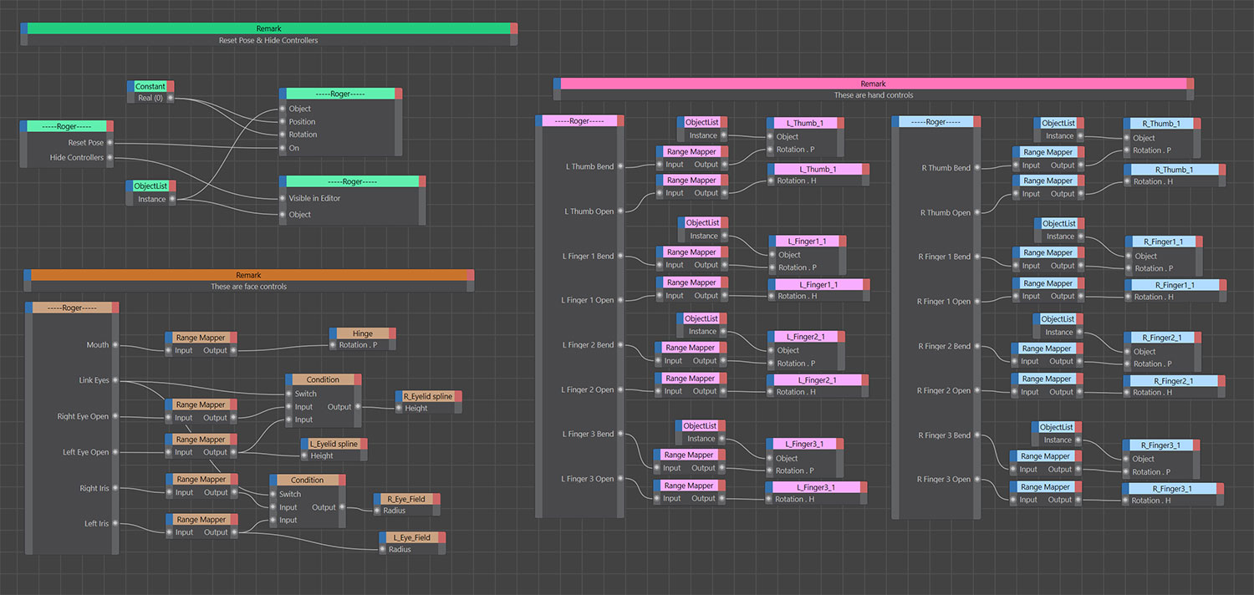
Task: Select the R_Finger2_1 node with Rotation.P input
Action: [1164, 338]
